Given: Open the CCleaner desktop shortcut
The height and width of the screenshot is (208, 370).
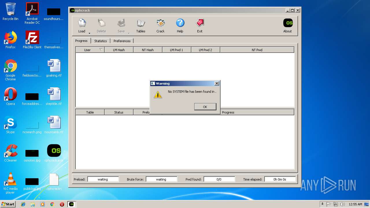Looking at the screenshot, I should click(10, 153).
